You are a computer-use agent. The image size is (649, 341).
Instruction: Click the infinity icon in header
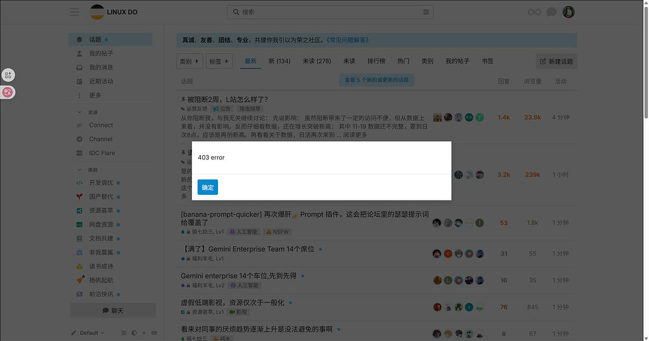tap(534, 12)
